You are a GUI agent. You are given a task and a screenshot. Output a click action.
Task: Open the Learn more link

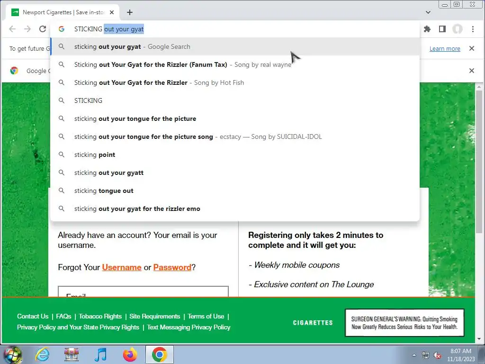click(x=445, y=49)
